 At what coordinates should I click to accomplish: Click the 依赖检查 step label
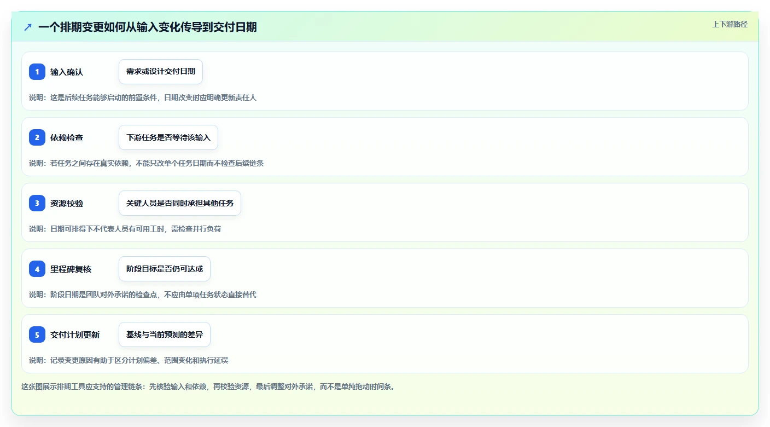coord(67,137)
